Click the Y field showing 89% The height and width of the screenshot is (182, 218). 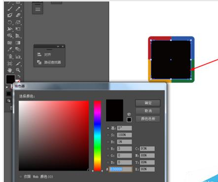147,162
